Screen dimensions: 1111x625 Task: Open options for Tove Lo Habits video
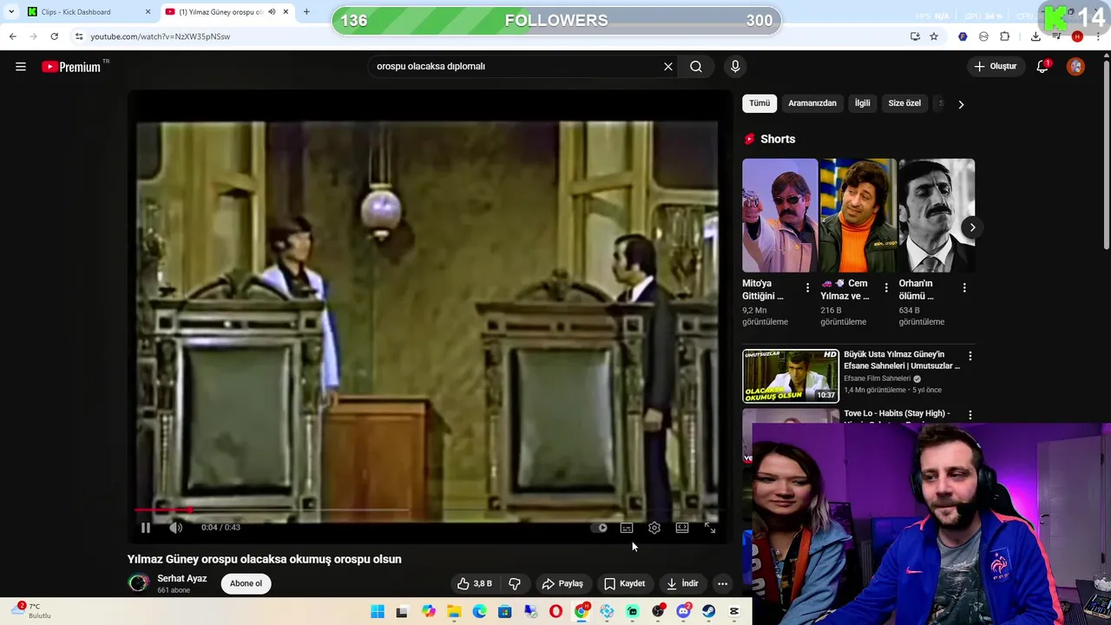coord(970,415)
